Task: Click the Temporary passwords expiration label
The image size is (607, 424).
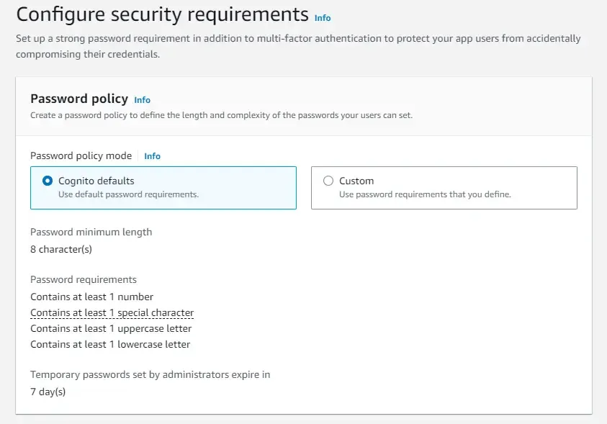Action: coord(149,374)
